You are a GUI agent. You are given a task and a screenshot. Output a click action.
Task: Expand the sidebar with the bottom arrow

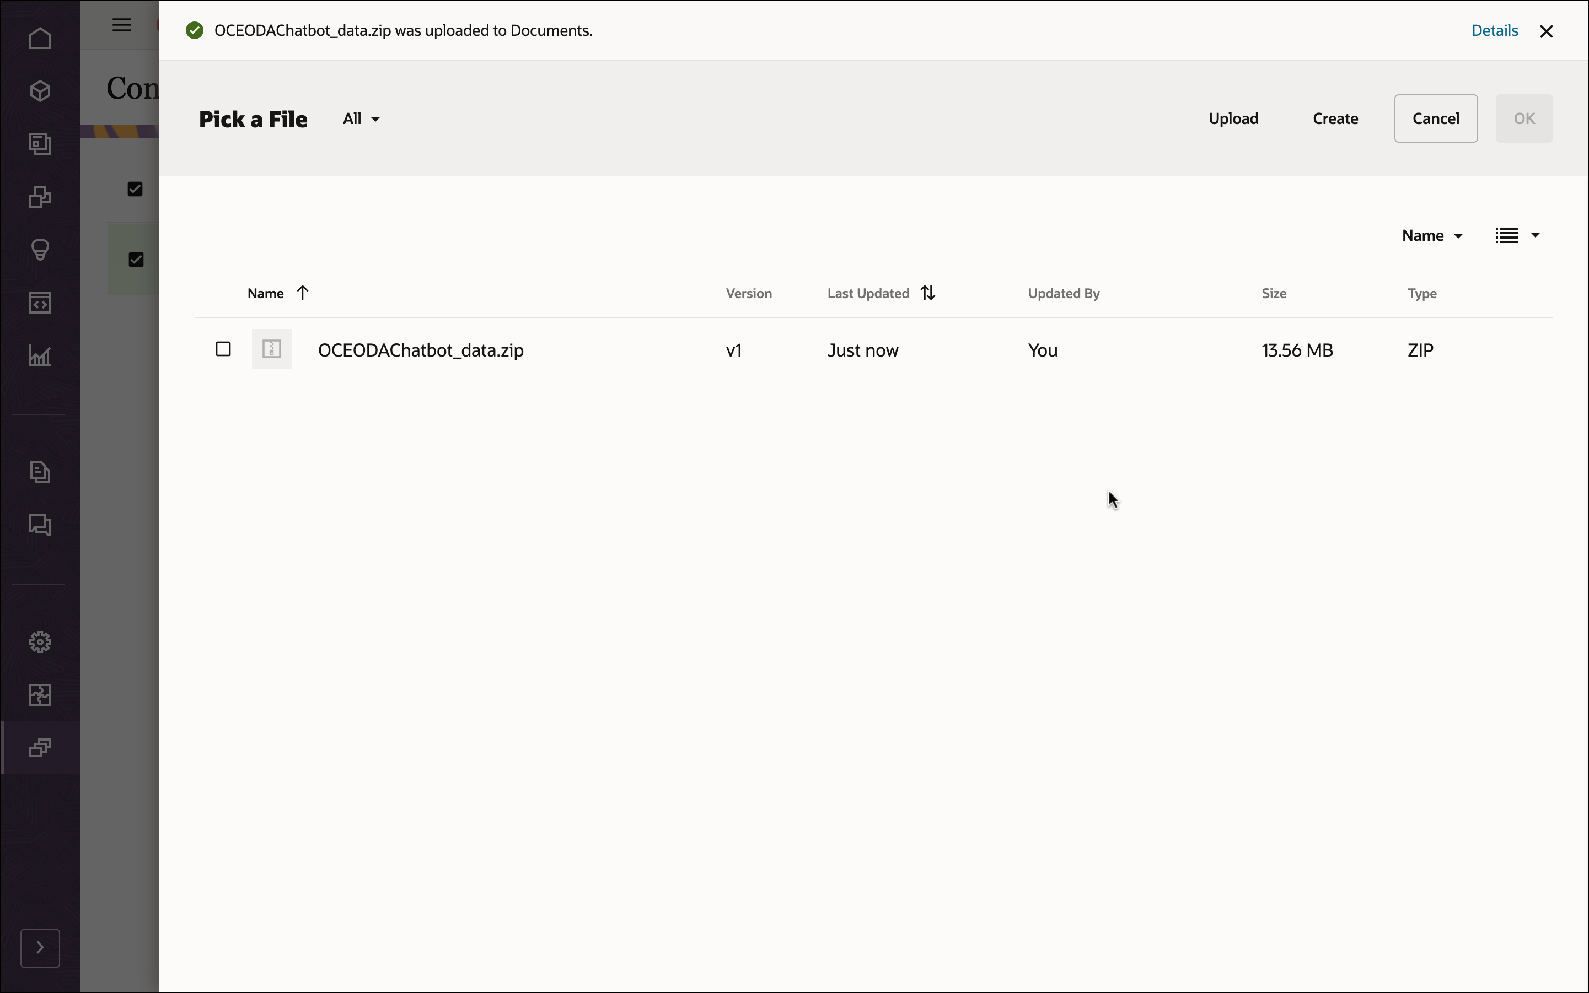click(x=40, y=948)
